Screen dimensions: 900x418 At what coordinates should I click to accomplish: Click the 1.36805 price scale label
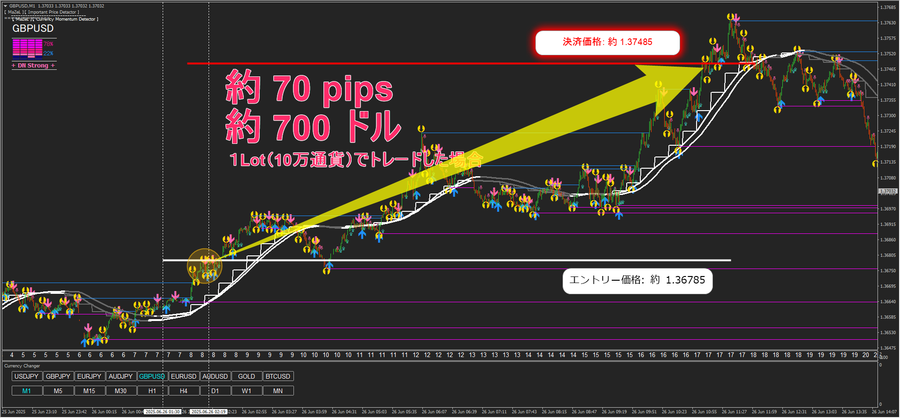tap(888, 255)
